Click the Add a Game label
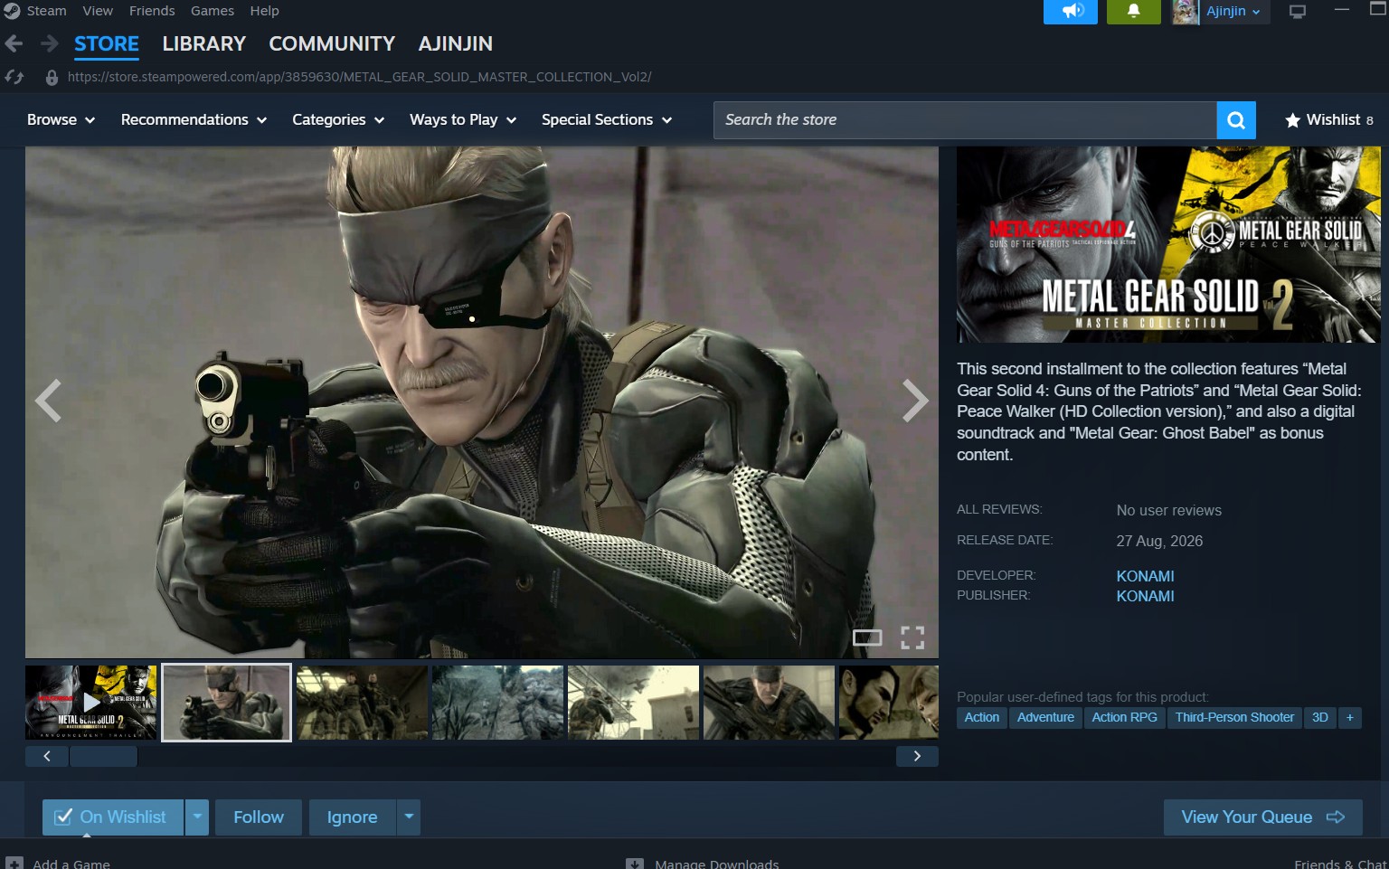Screen dimensions: 1389x869 (71, 864)
